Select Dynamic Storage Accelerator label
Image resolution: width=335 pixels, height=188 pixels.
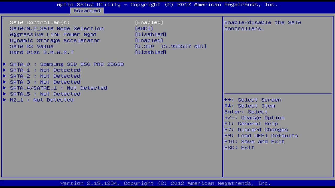(55, 40)
